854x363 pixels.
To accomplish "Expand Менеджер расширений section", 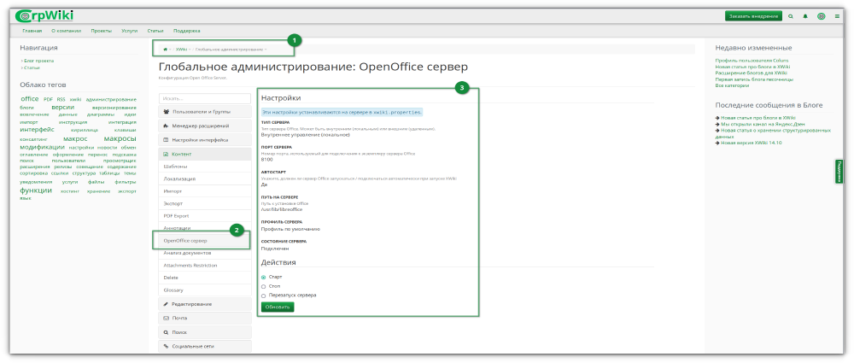I will 205,126.
